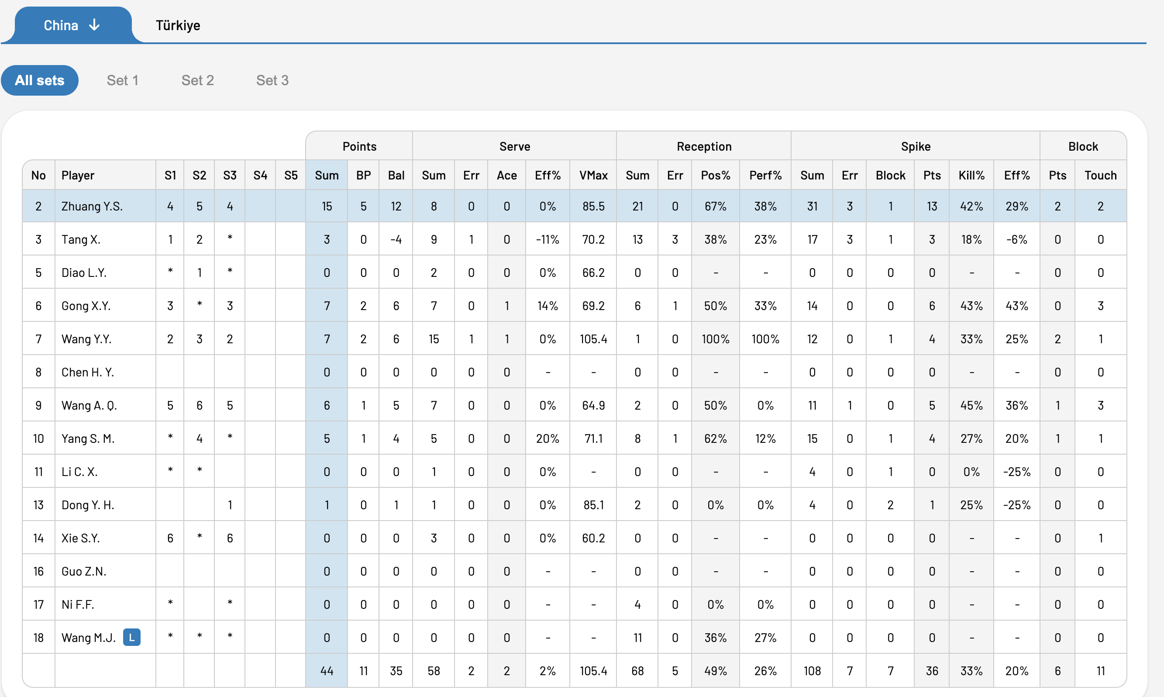
Task: Show statistics for Set 1
Action: point(123,80)
